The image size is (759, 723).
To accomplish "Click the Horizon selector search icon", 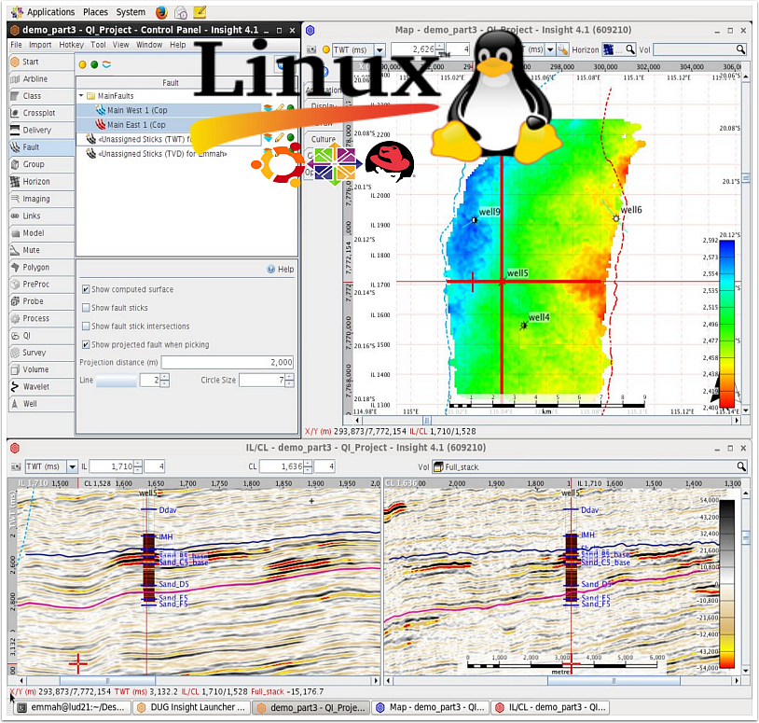I will pos(629,49).
